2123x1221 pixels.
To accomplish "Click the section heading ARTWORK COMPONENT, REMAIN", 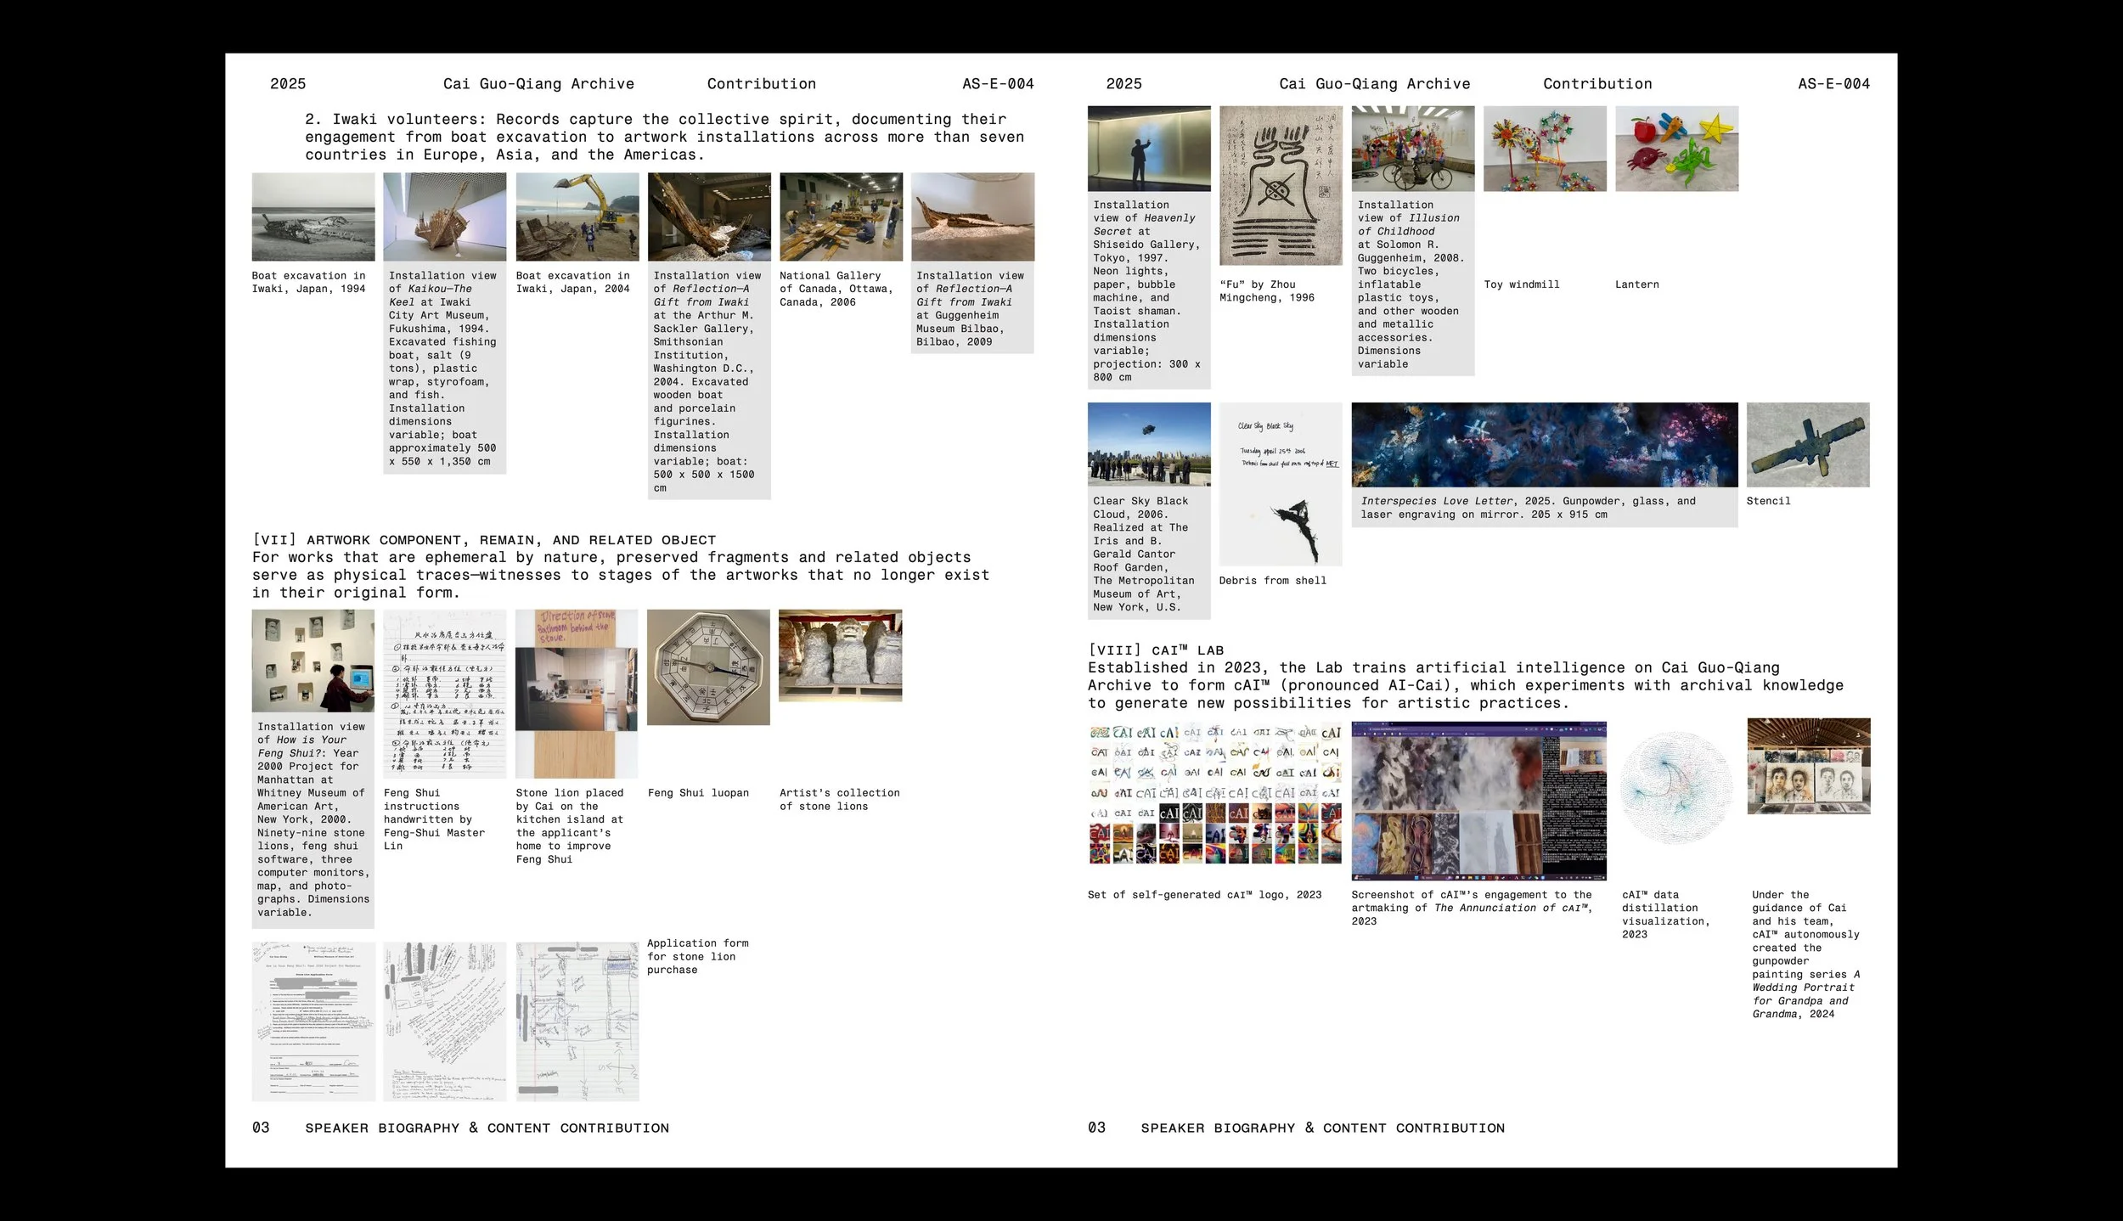I will point(483,539).
